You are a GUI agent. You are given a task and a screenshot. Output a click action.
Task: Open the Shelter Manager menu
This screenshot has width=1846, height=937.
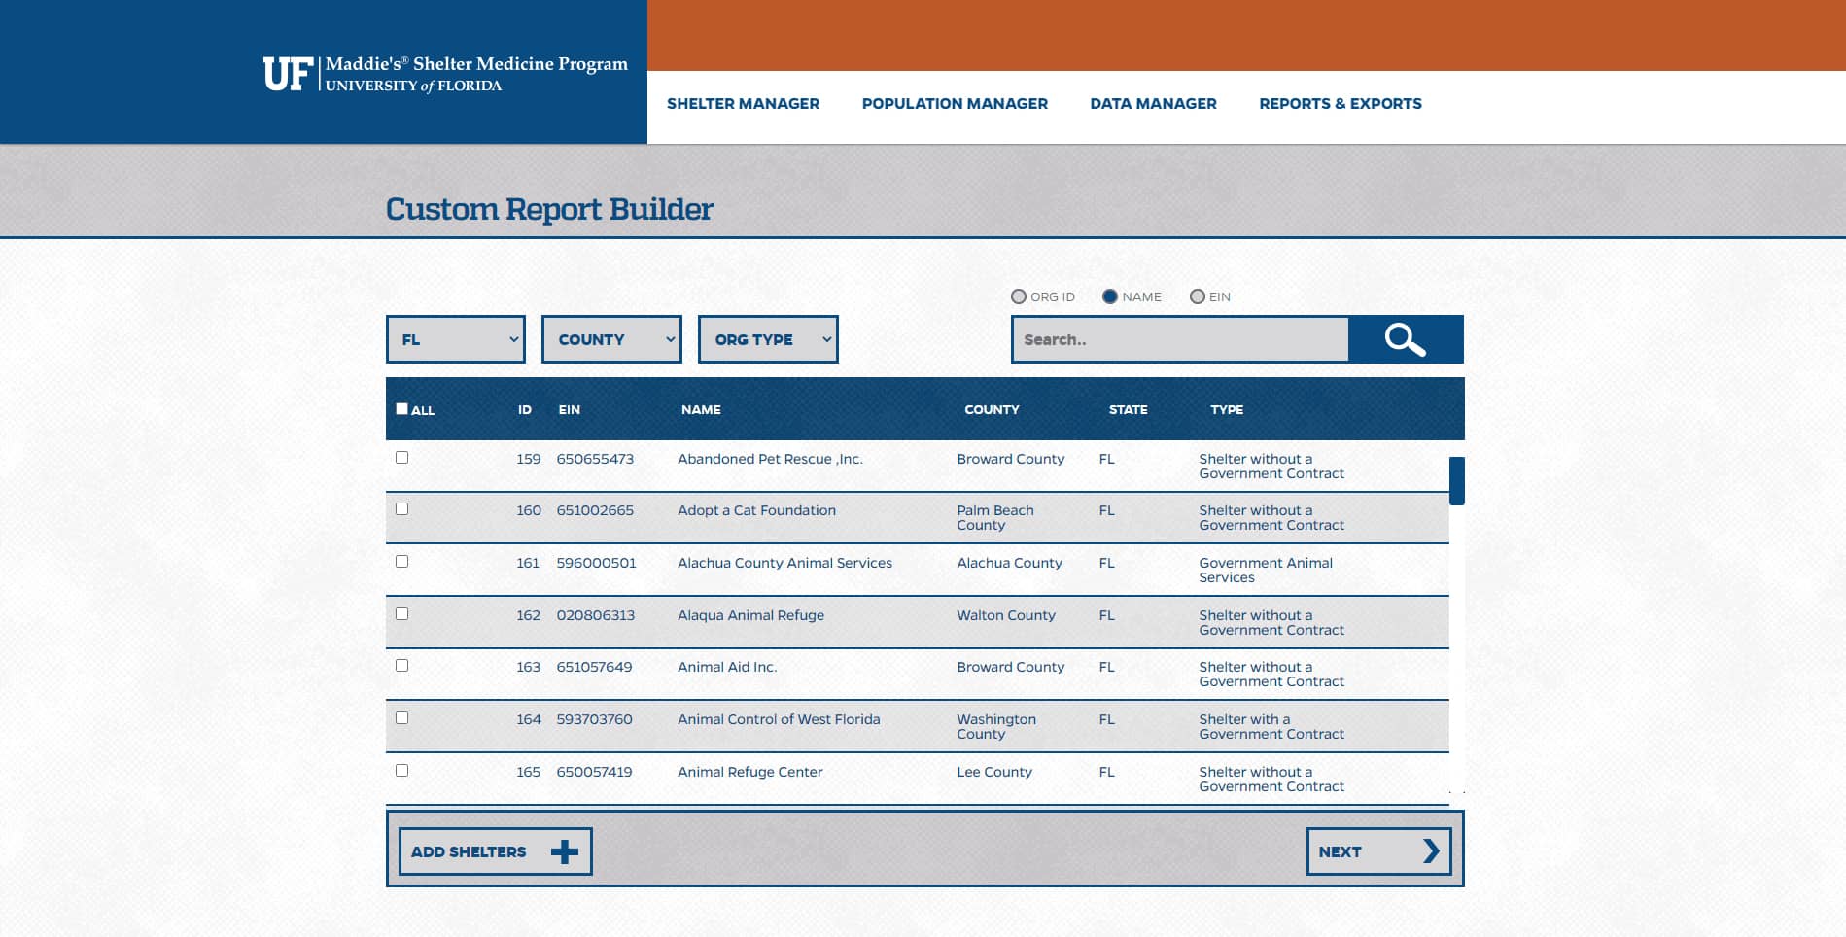coord(743,104)
